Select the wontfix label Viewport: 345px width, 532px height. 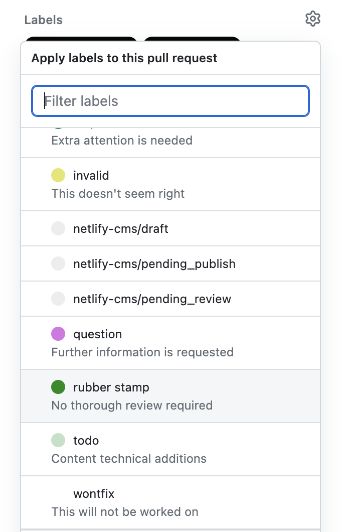94,494
